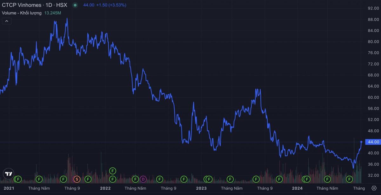Click the green market status dot
Viewport: 381px width, 195px height.
point(75,5)
